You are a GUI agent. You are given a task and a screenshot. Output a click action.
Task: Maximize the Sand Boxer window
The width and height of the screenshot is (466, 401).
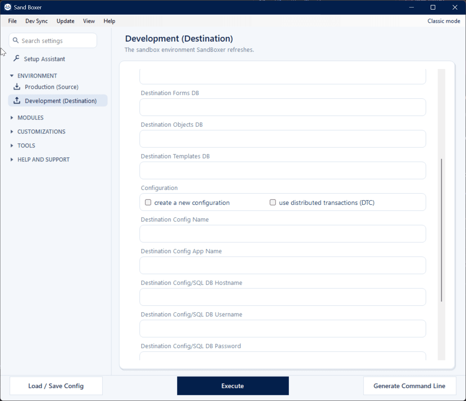coord(433,7)
